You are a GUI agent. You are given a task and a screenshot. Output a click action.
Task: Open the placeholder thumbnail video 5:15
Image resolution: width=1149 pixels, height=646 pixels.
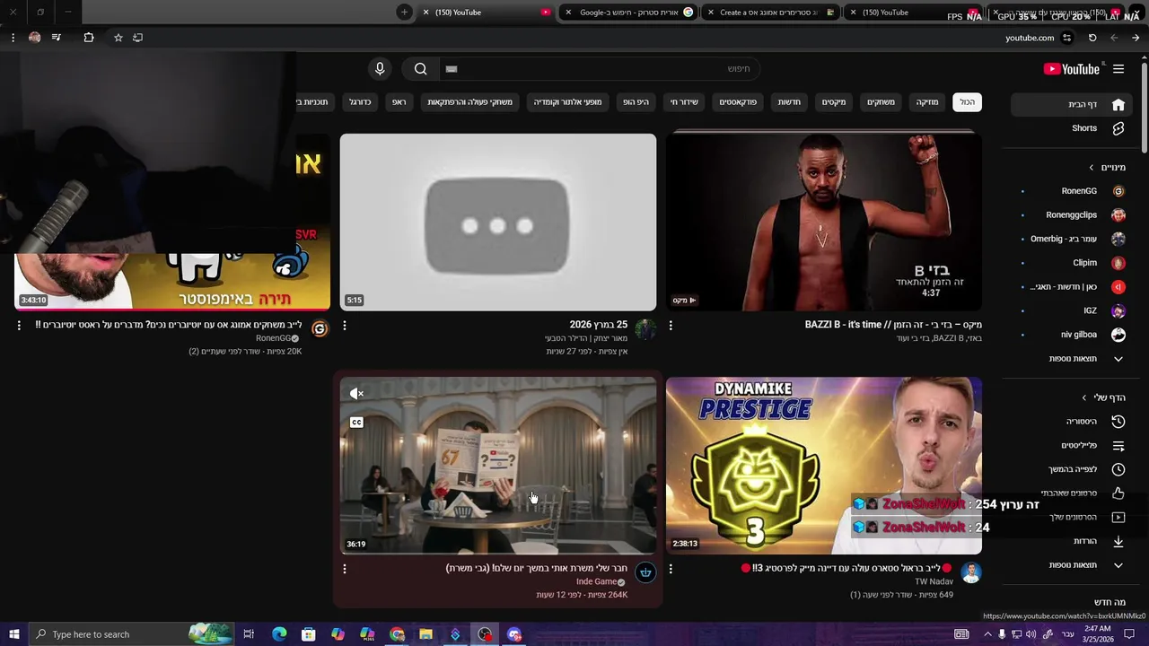pos(498,223)
